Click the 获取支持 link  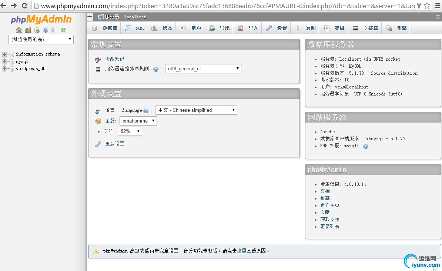pyautogui.click(x=330, y=220)
